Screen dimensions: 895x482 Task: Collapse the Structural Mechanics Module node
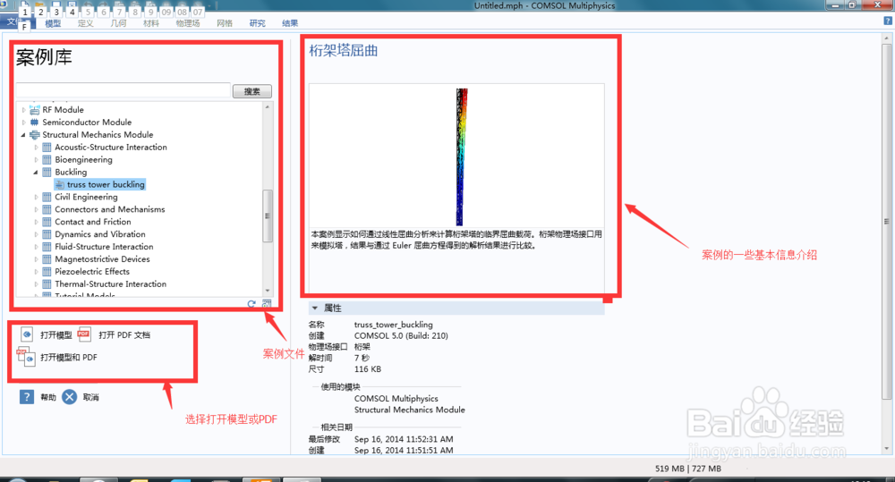tap(23, 135)
